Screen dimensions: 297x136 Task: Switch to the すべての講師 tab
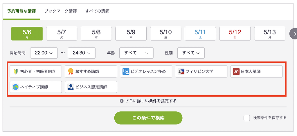[x=97, y=11]
